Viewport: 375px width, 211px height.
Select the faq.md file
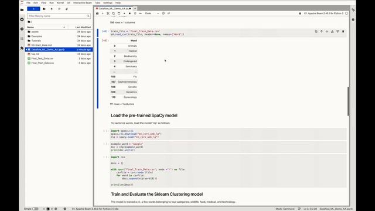(59, 54)
